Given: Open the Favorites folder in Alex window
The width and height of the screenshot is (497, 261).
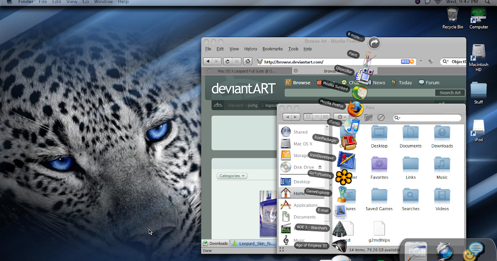Looking at the screenshot, I should [379, 168].
